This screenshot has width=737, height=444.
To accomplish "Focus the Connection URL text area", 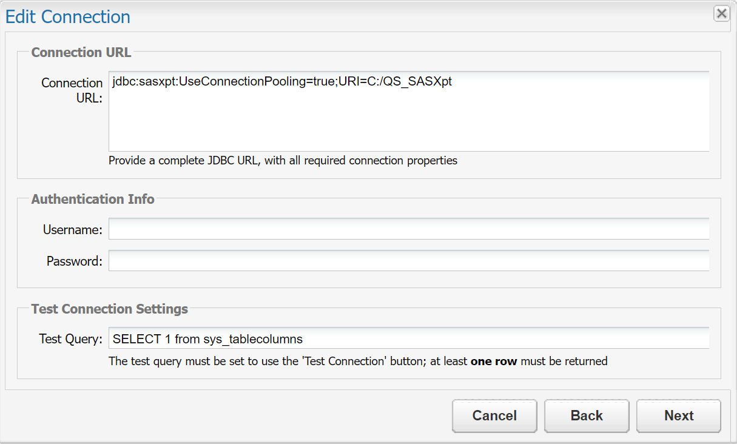I will [x=408, y=115].
